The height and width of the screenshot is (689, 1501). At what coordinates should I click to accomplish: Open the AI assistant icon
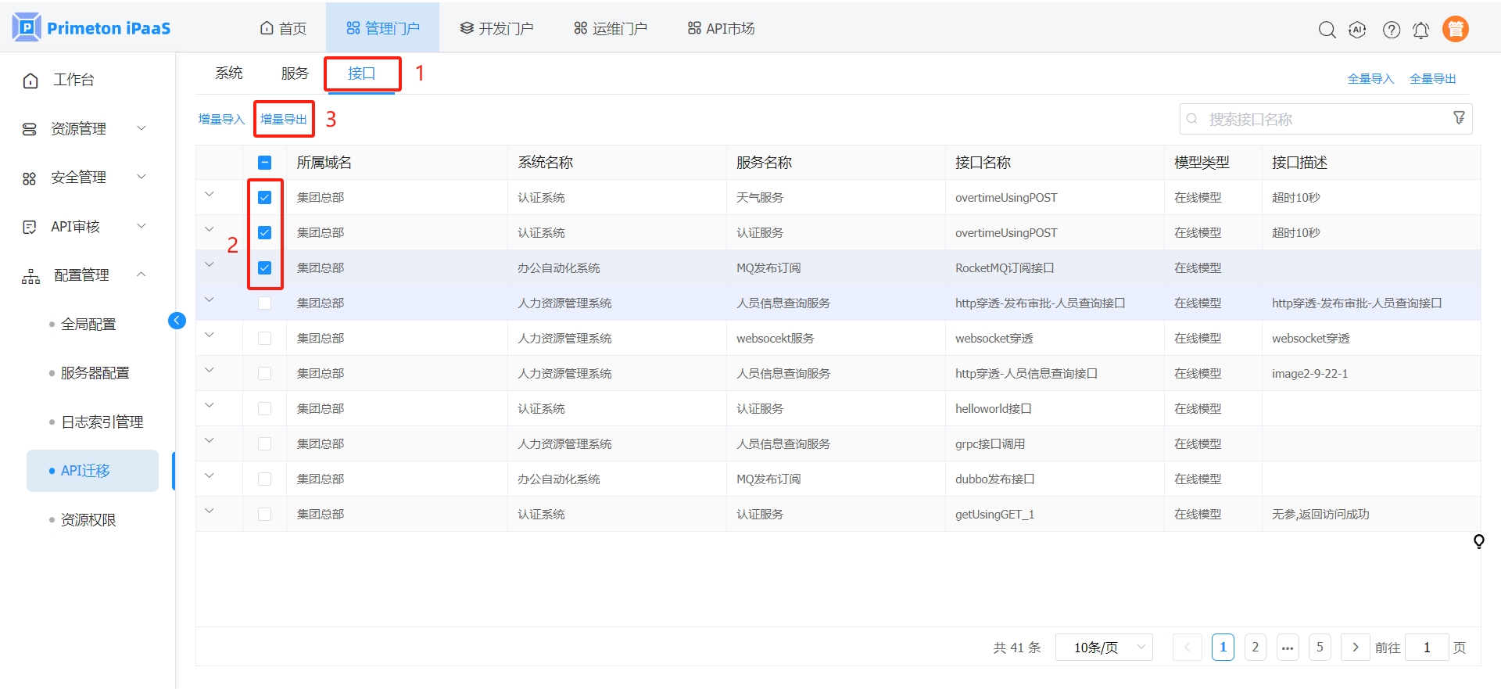1357,30
